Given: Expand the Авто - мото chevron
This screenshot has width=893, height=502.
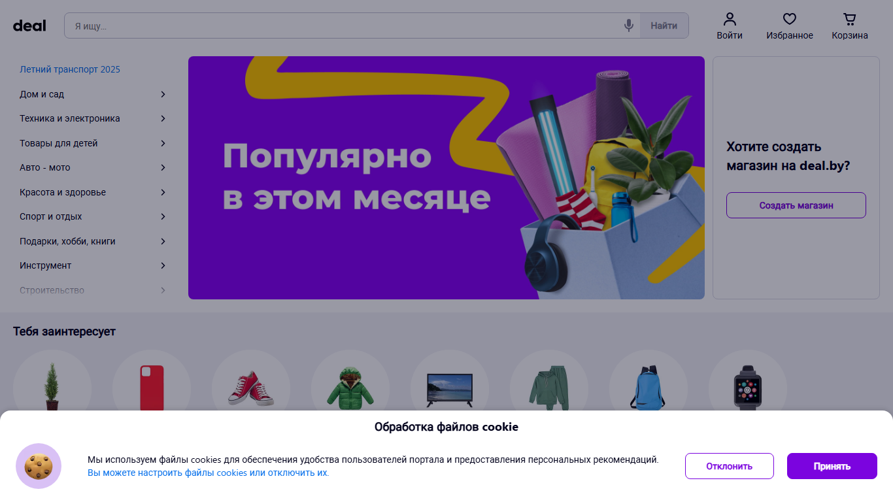Looking at the screenshot, I should [163, 167].
